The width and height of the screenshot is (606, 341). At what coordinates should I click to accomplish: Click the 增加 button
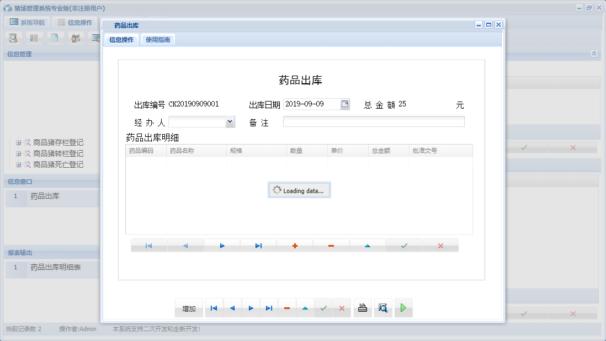pyautogui.click(x=188, y=308)
